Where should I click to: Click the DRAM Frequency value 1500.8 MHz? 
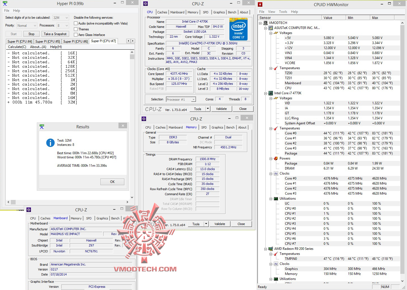207,159
